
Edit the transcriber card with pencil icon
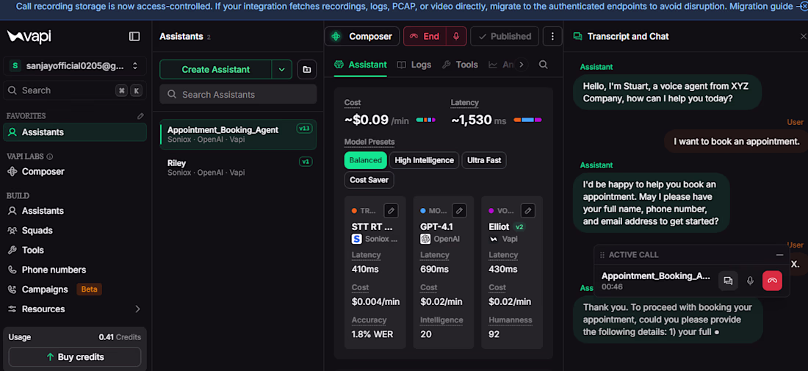[x=391, y=211]
